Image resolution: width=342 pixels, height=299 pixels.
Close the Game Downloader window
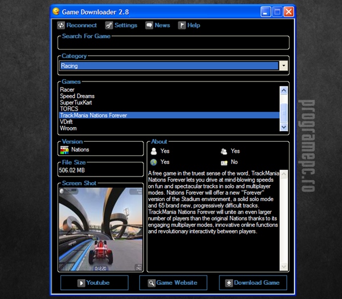289,12
